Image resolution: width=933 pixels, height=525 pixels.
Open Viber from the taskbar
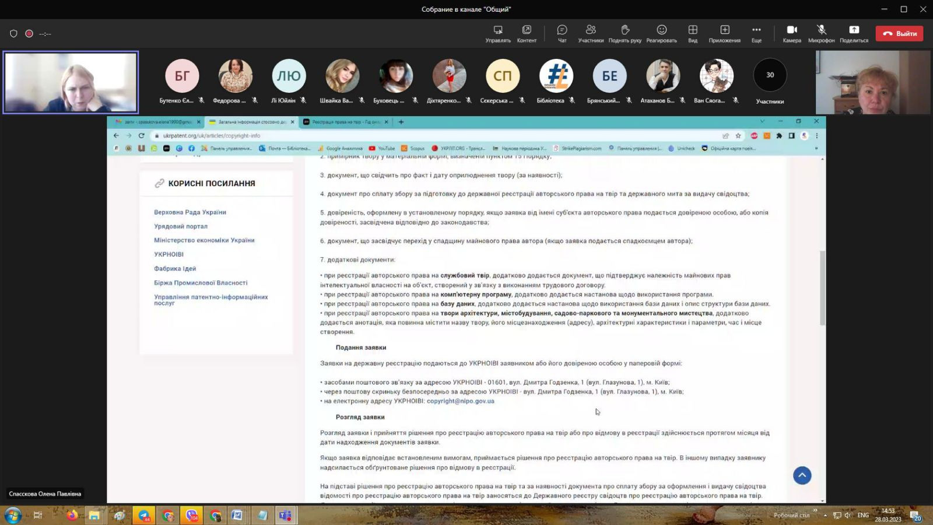tap(191, 515)
